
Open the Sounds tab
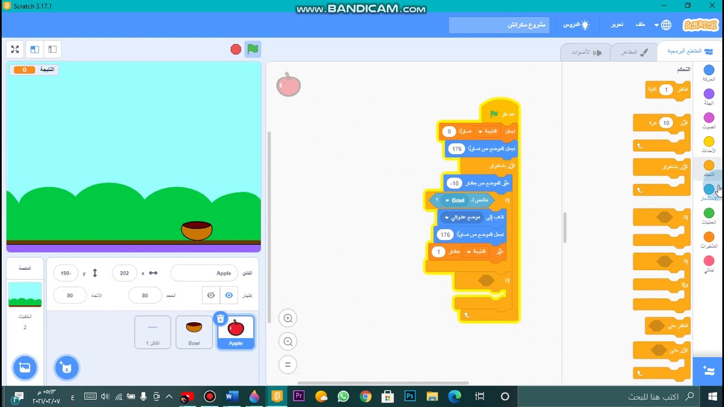(x=586, y=52)
